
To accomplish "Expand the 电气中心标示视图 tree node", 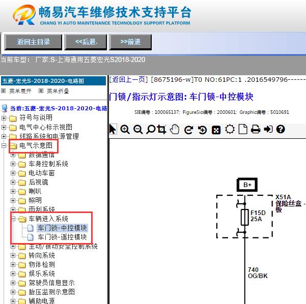I will [x=4, y=127].
